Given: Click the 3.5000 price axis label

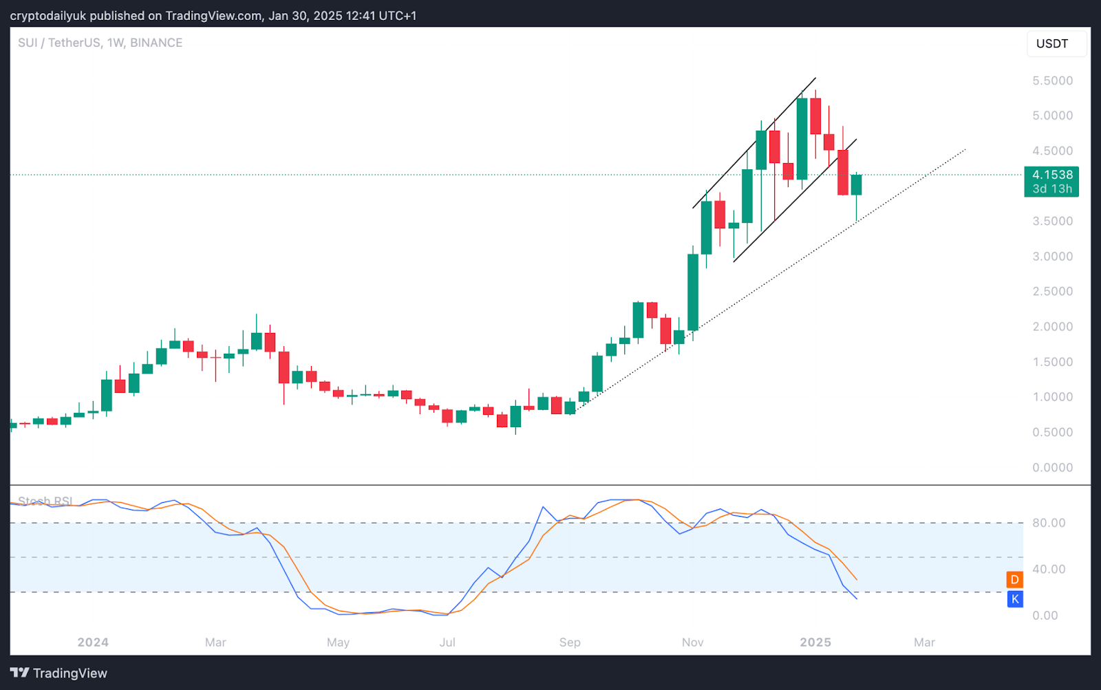Looking at the screenshot, I should [x=1052, y=221].
